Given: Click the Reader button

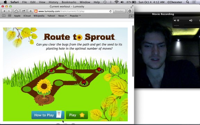Looking at the screenshot, I should click(119, 11).
